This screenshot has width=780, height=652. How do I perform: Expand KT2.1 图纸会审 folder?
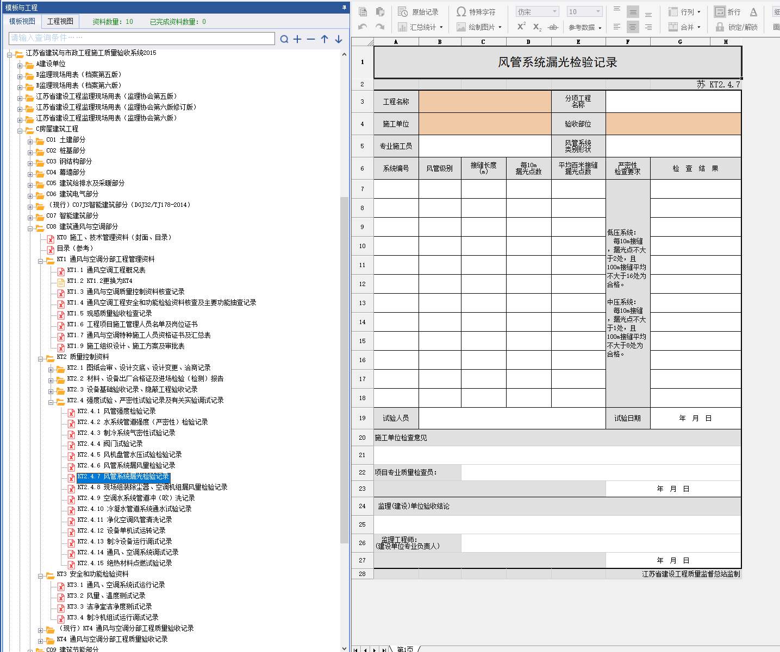(x=51, y=369)
